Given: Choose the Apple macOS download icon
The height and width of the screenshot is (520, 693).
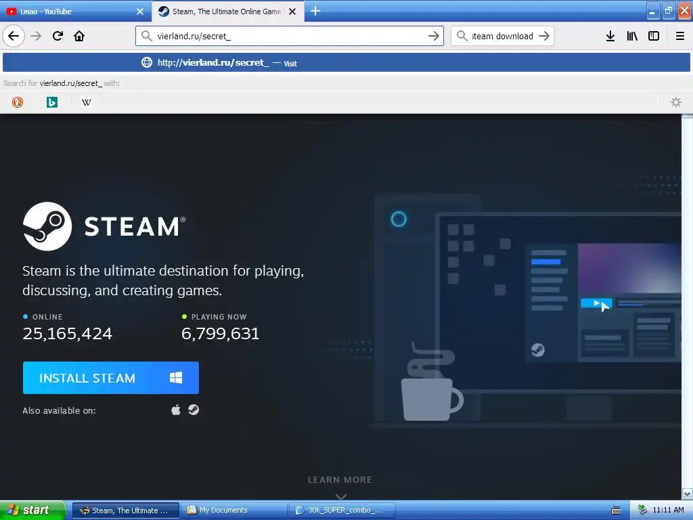Looking at the screenshot, I should click(176, 410).
